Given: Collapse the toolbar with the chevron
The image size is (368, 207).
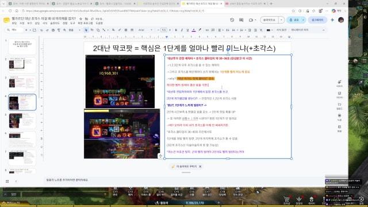Looking at the screenshot, I should (x=323, y=30).
